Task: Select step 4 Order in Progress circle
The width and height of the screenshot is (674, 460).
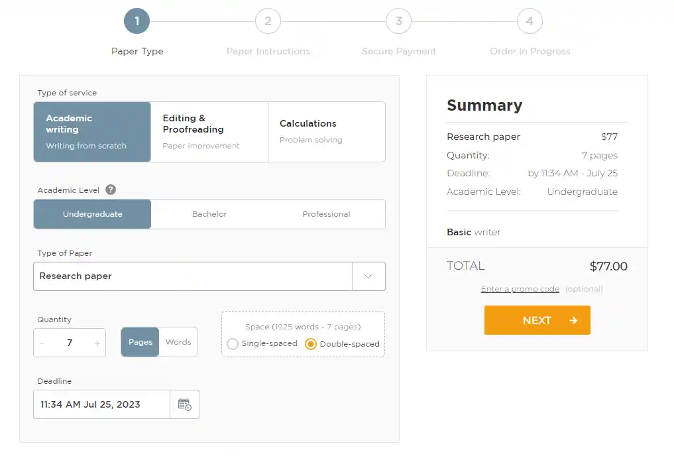Action: 530,21
